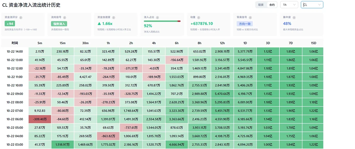Click the 4,666.94万 cell
Screen dimensions: 355x149
coord(177,145)
